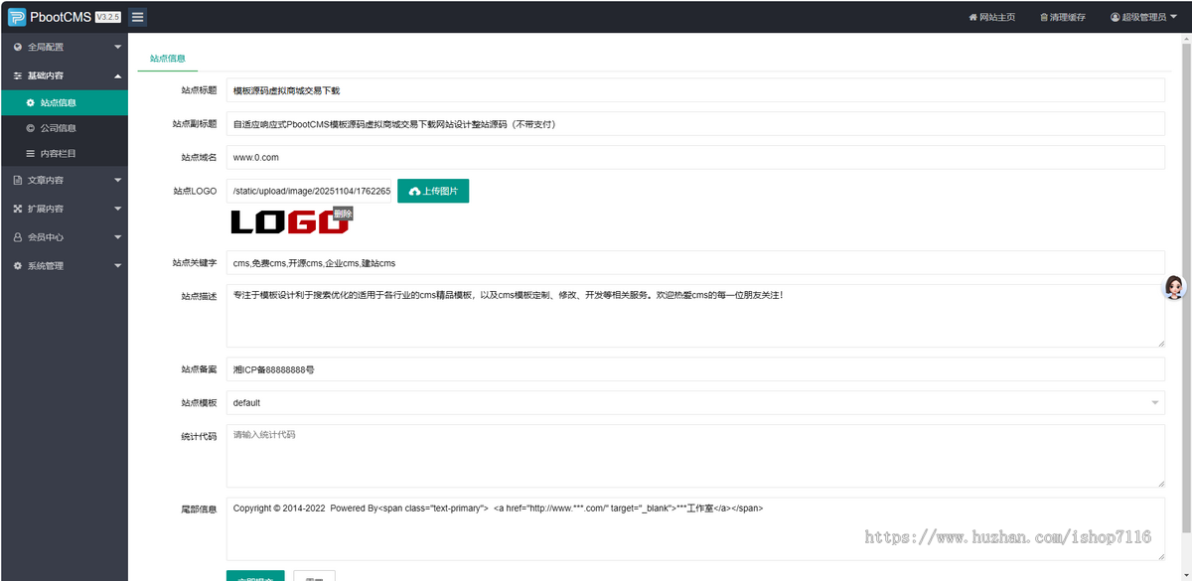Open 内容栏目 in the sidebar
Image resolution: width=1192 pixels, height=581 pixels.
(x=64, y=154)
